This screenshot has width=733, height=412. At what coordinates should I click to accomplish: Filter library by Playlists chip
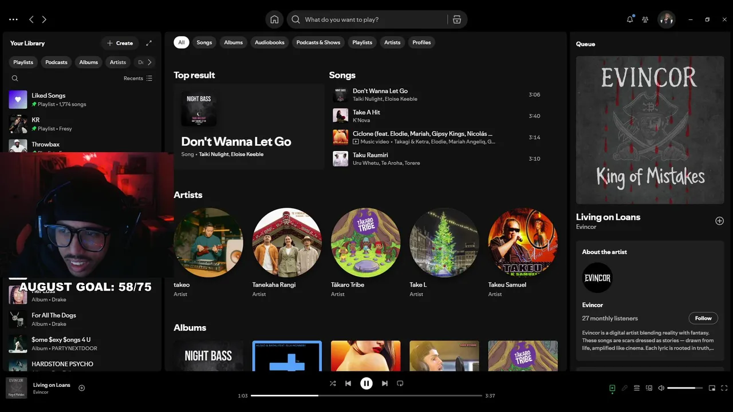pos(23,62)
